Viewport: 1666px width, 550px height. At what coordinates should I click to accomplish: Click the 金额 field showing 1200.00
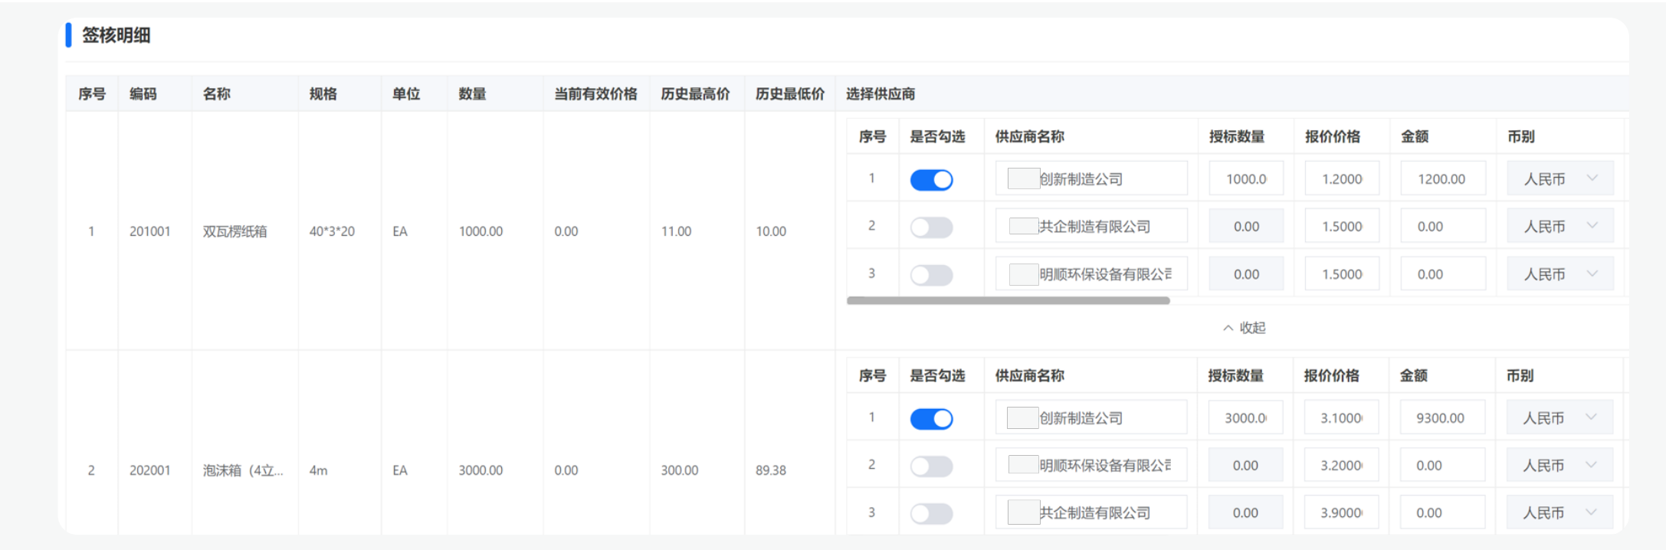pos(1442,179)
